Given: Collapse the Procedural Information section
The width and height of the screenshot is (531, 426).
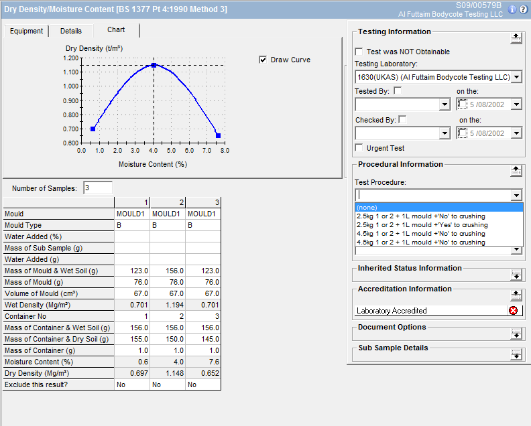Looking at the screenshot, I should tap(516, 170).
